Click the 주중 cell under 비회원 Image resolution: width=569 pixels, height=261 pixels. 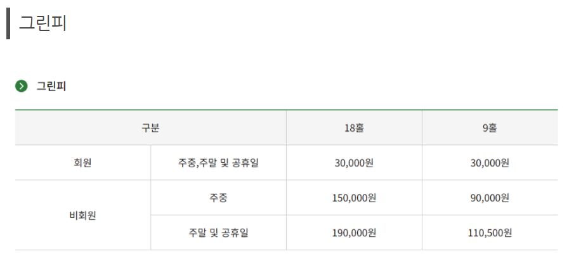coord(218,198)
